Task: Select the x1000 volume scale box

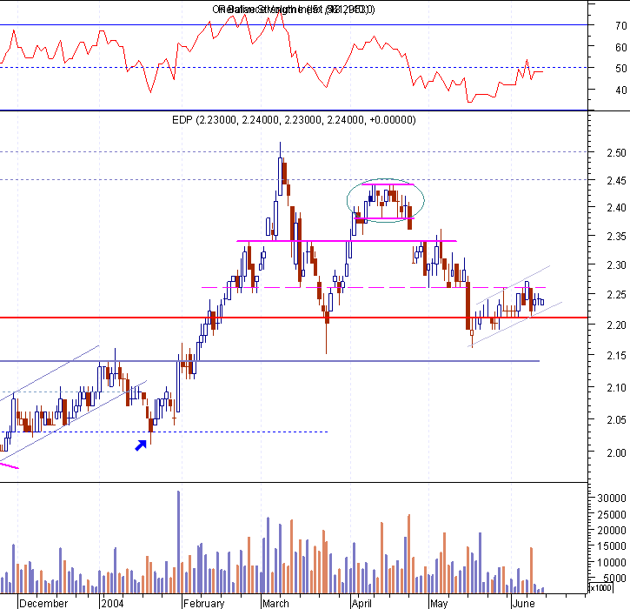Action: [x=600, y=587]
